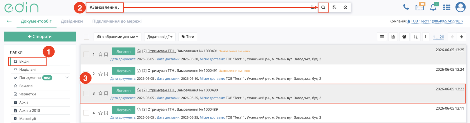The width and height of the screenshot is (470, 123).
Task: Click the search magnifier icon
Action: pyautogui.click(x=323, y=8)
